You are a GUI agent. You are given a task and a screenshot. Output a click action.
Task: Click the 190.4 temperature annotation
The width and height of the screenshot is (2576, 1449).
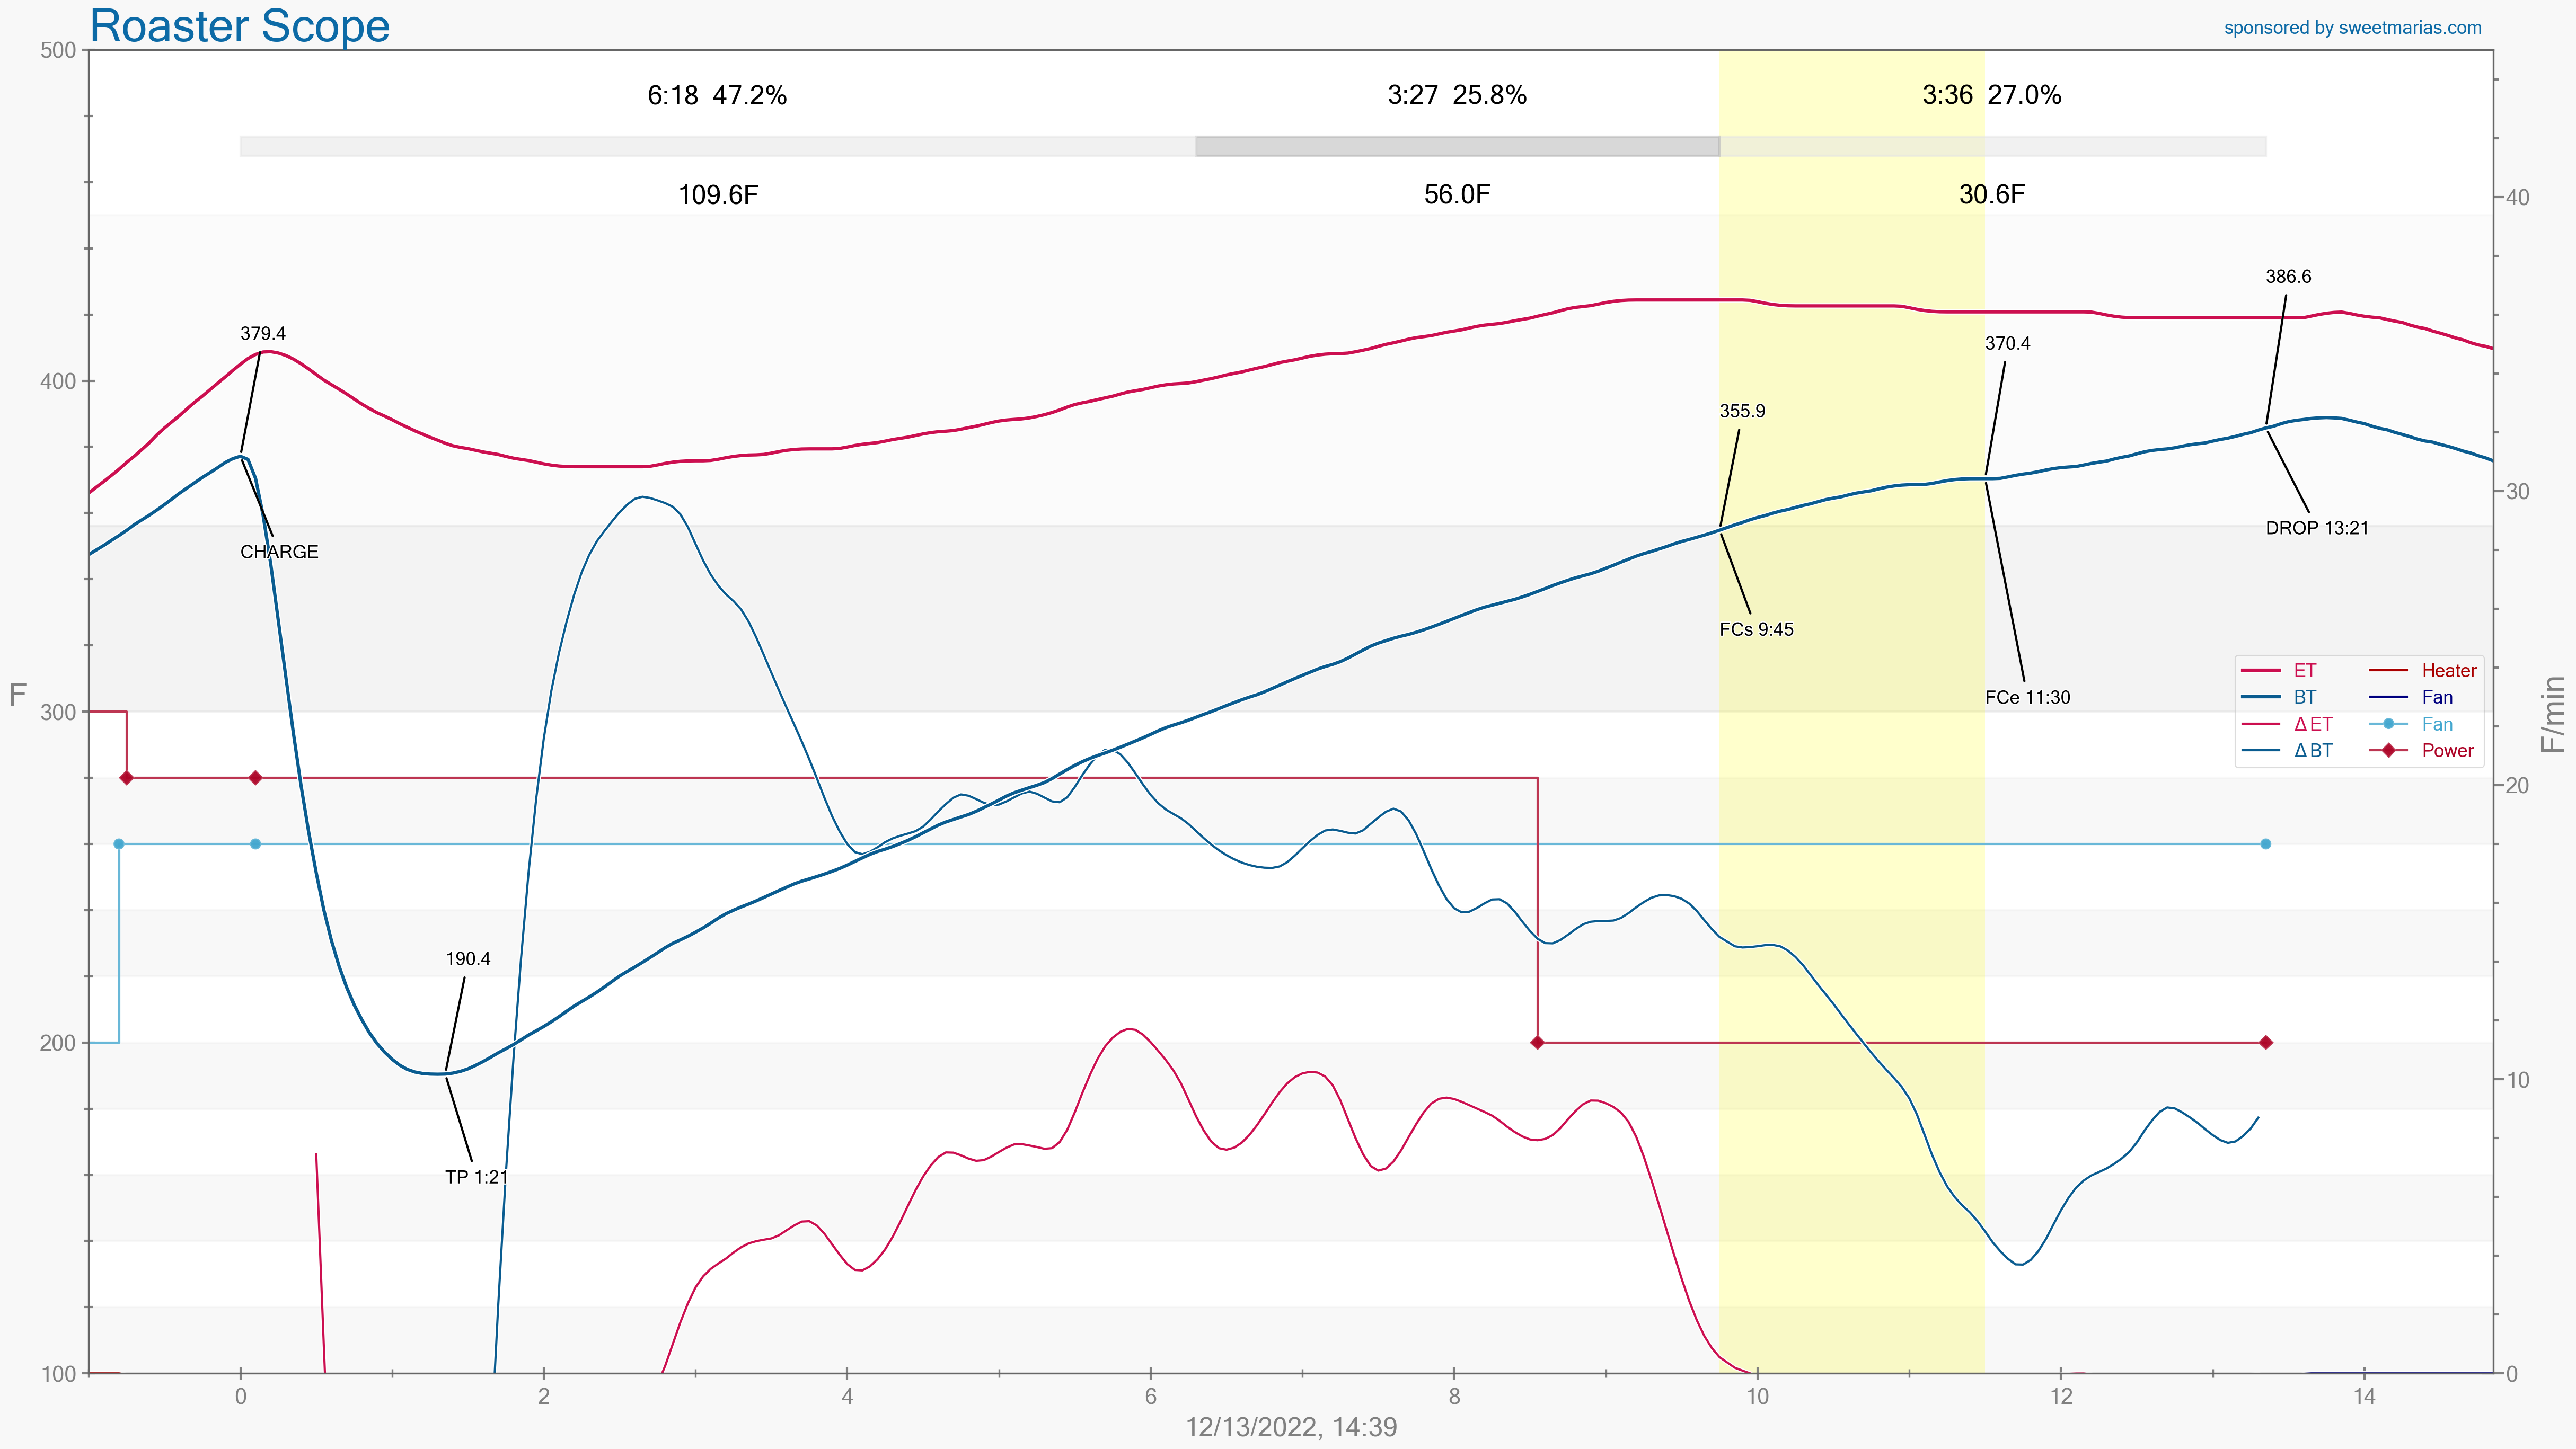pyautogui.click(x=468, y=959)
